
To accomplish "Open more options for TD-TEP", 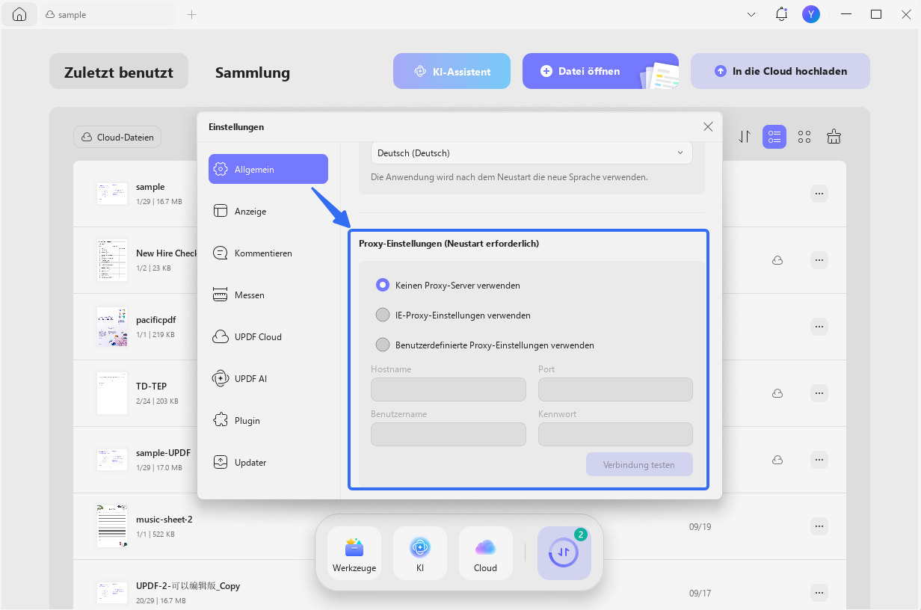I will coord(819,393).
